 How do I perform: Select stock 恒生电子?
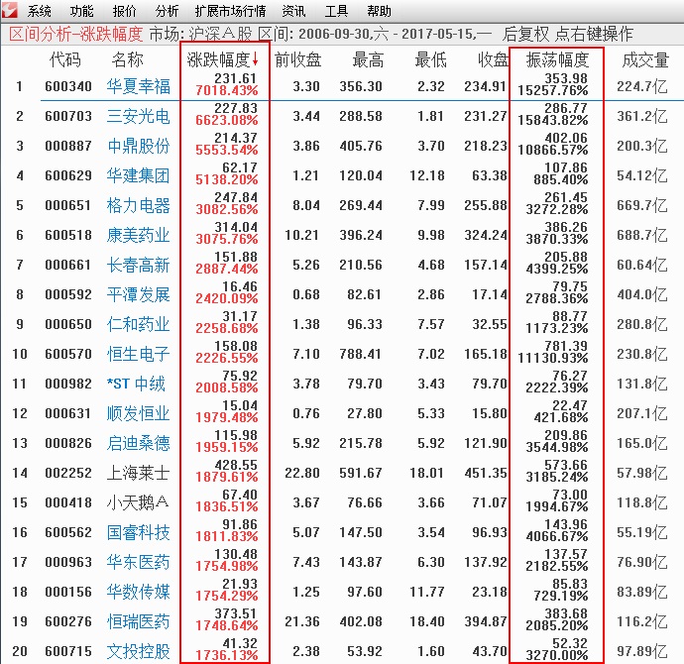tap(138, 354)
